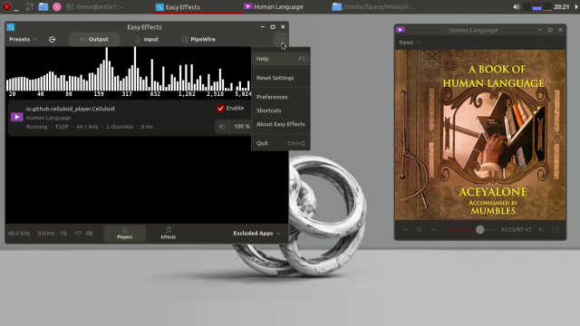Pause playback in the Human Language player
This screenshot has height=326, width=580.
[x=419, y=229]
